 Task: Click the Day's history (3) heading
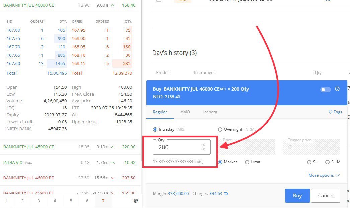tap(174, 53)
